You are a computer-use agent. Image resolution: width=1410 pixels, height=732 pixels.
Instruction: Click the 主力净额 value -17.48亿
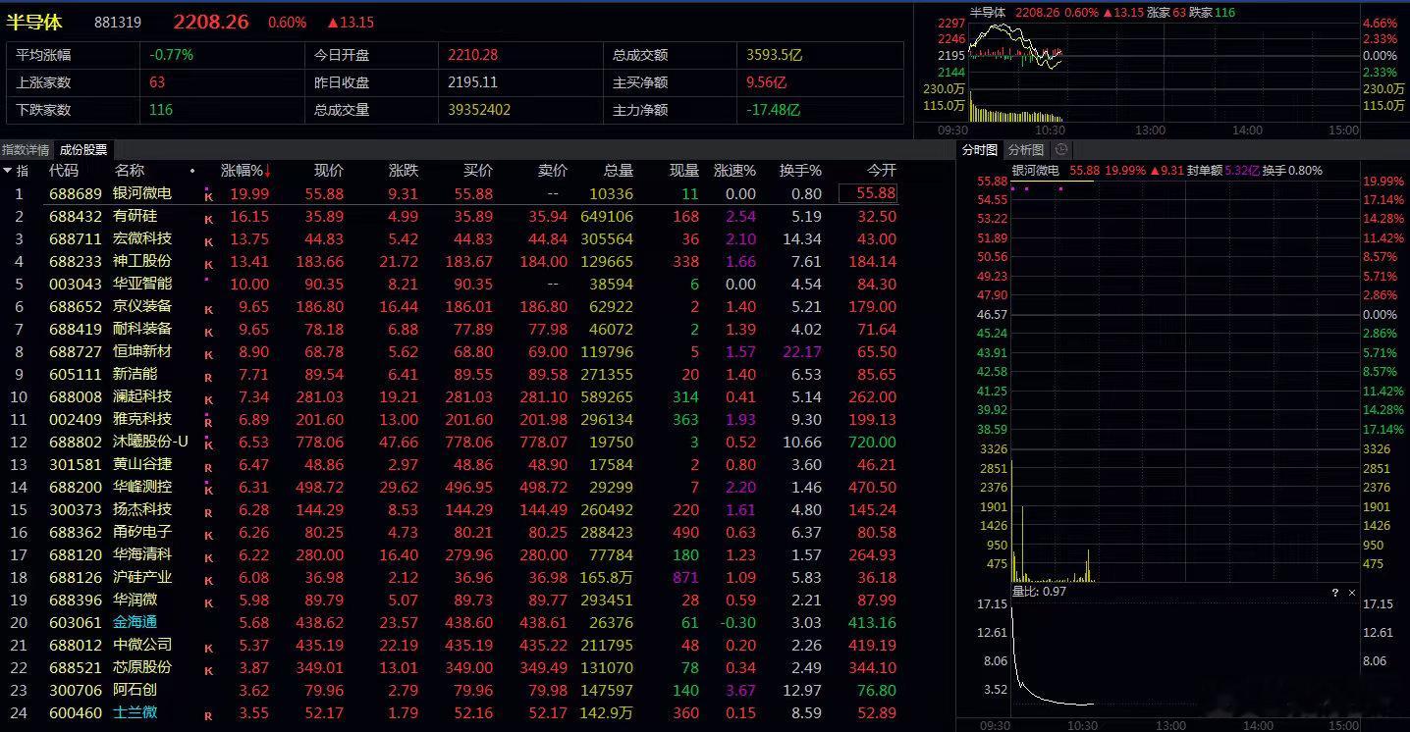pos(773,110)
